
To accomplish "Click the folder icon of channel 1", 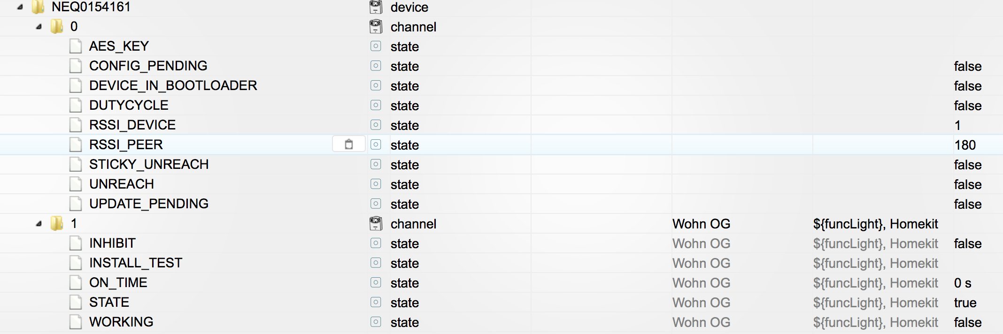I will [x=57, y=223].
